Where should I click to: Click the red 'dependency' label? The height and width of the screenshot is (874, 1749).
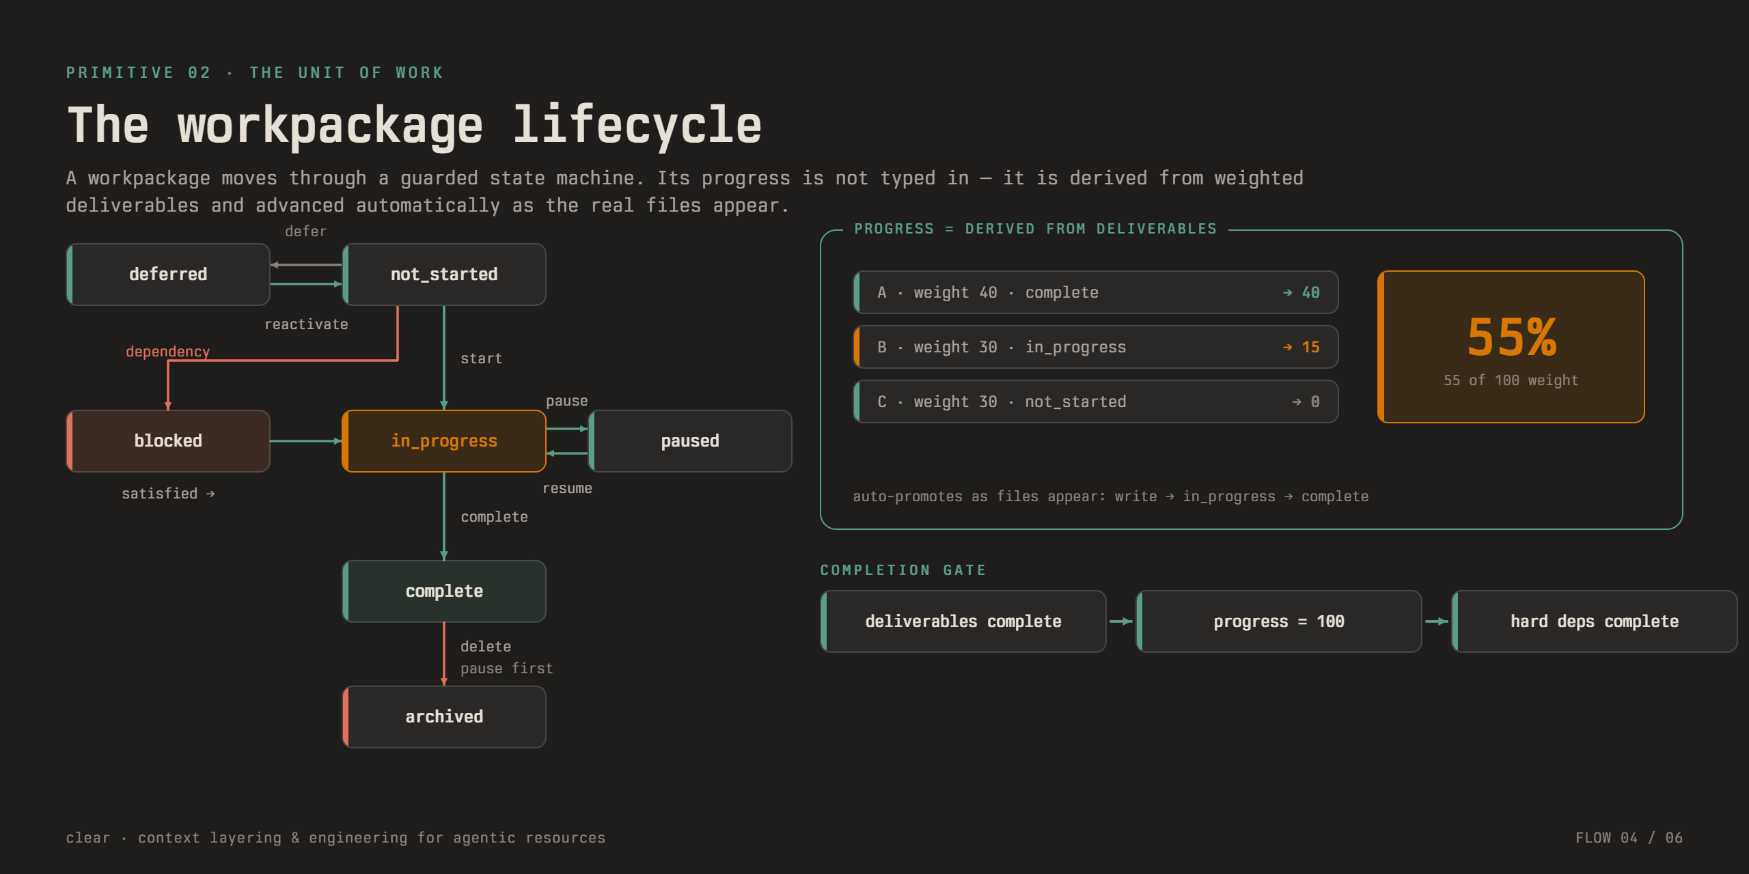click(167, 352)
